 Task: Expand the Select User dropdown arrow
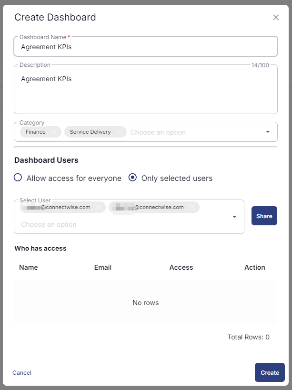(x=234, y=217)
